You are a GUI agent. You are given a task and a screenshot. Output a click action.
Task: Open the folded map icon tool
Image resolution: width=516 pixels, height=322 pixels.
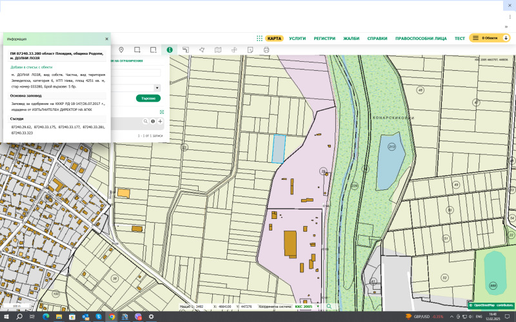point(218,50)
